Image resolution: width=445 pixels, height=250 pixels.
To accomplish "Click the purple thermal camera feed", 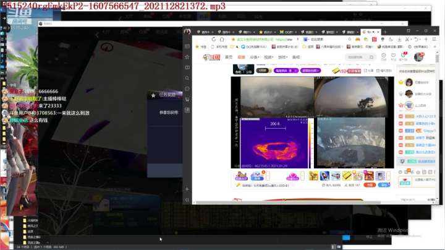I will [274, 143].
